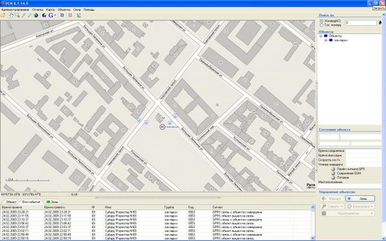Image resolution: width=386 pixels, height=241 pixels.
Task: Select the Объекты root tree item
Action: (x=335, y=36)
